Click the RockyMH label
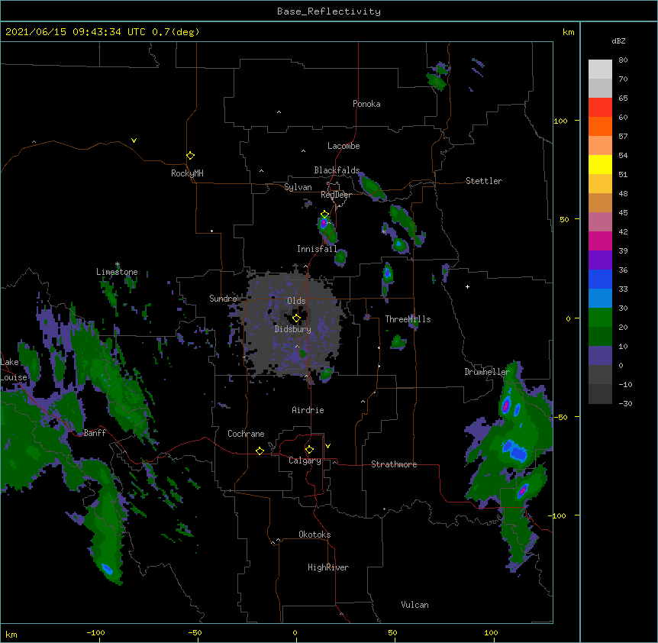This screenshot has height=643, width=658. click(x=187, y=173)
